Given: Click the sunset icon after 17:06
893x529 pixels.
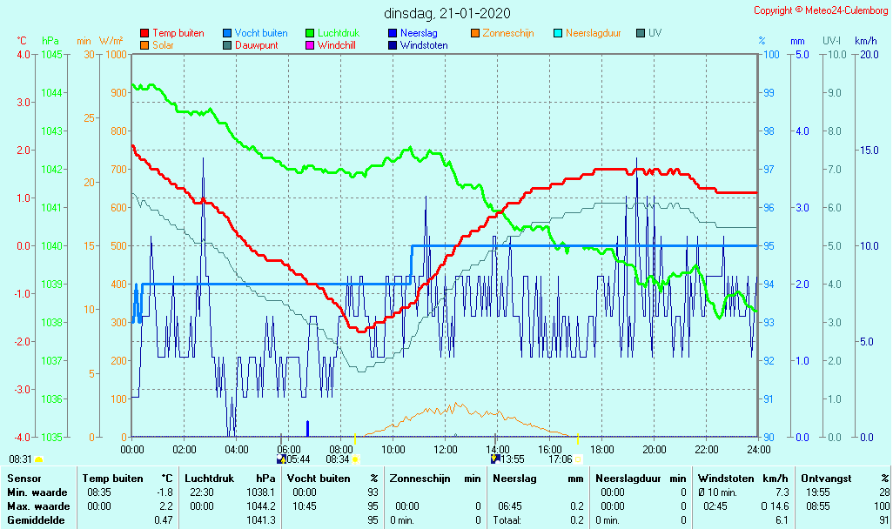Looking at the screenshot, I should [x=578, y=459].
